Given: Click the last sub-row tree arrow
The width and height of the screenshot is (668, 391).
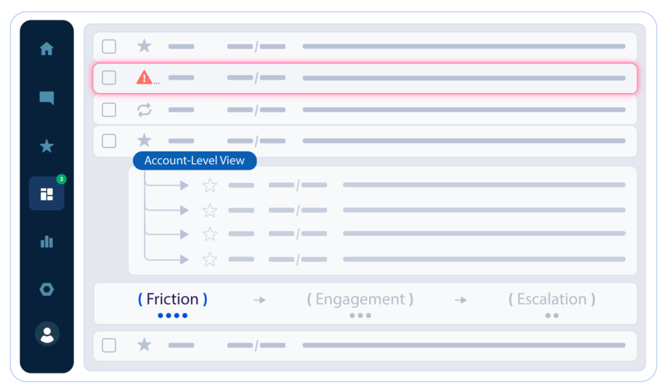Looking at the screenshot, I should [x=183, y=260].
